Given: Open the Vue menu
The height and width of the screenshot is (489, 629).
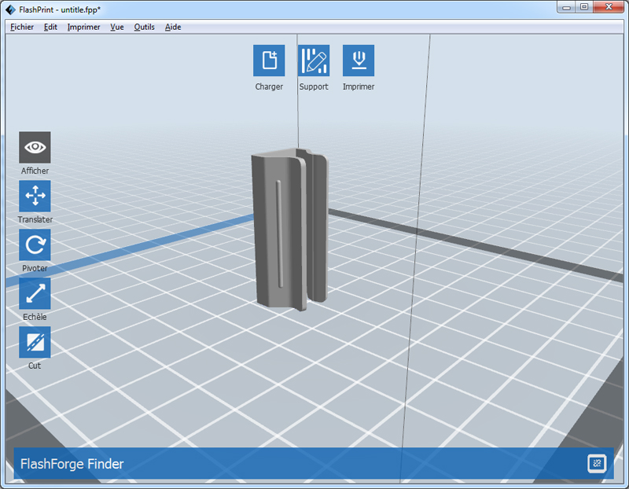Looking at the screenshot, I should 117,27.
